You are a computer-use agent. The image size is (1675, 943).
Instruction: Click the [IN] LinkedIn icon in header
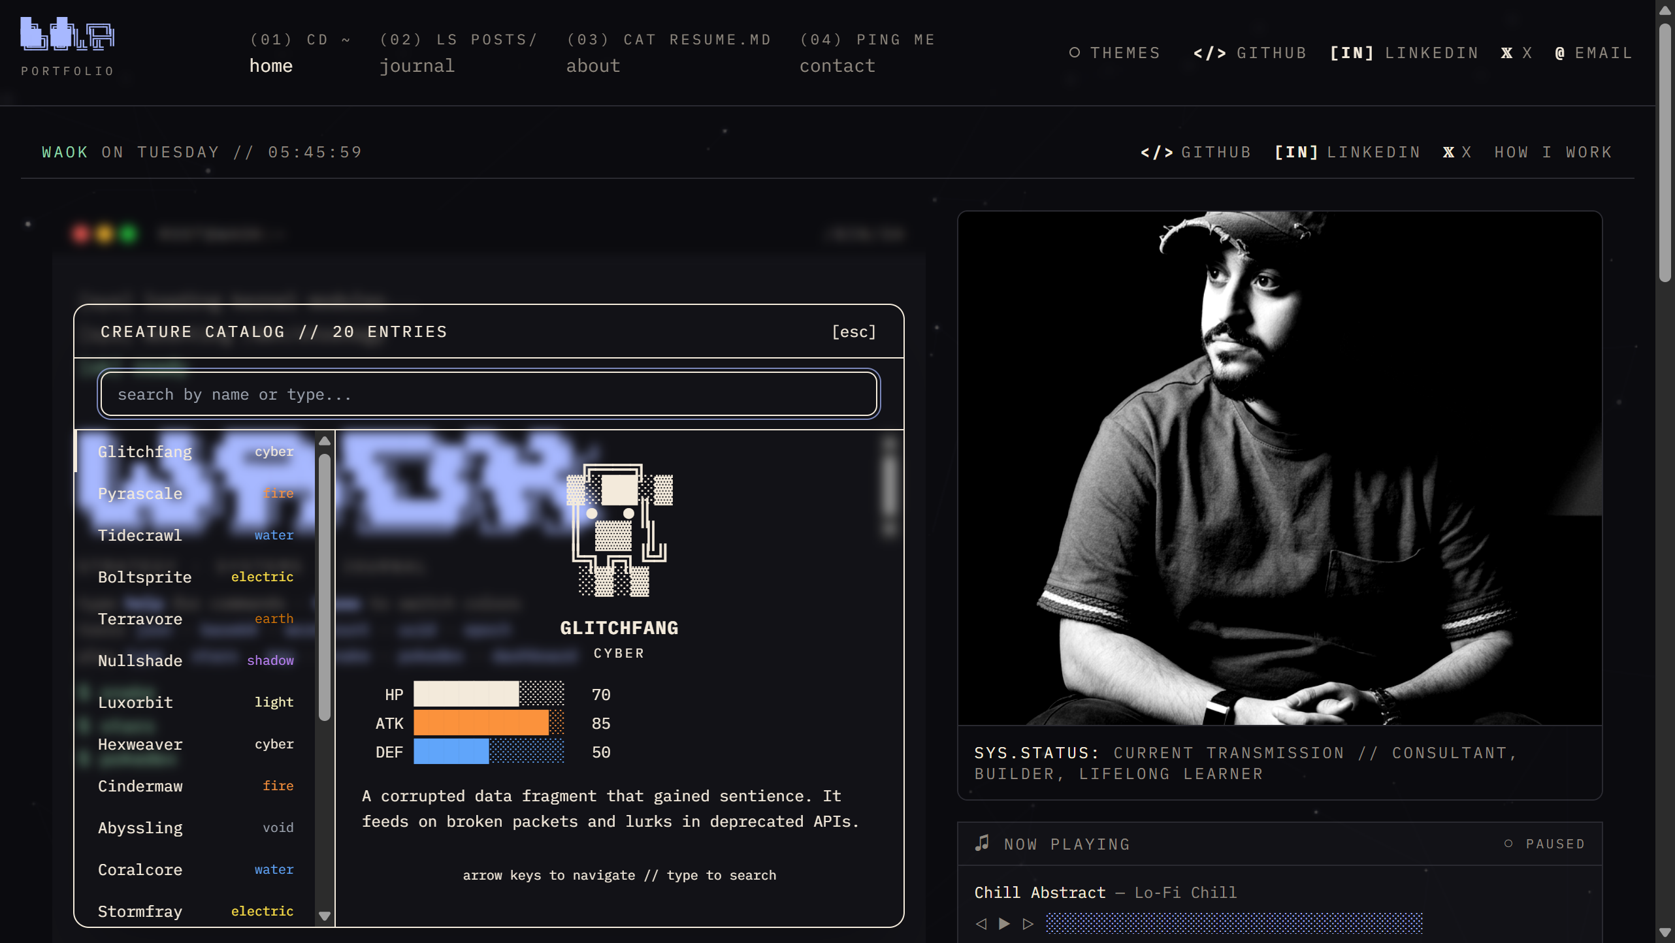pos(1351,53)
